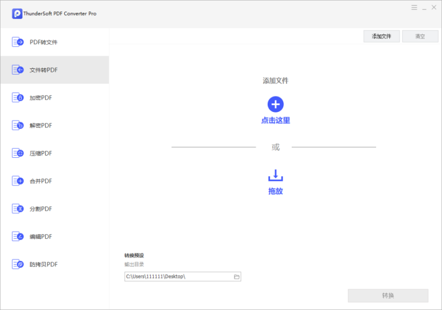
Task: Click the 压缩PDF compress icon
Action: point(17,153)
